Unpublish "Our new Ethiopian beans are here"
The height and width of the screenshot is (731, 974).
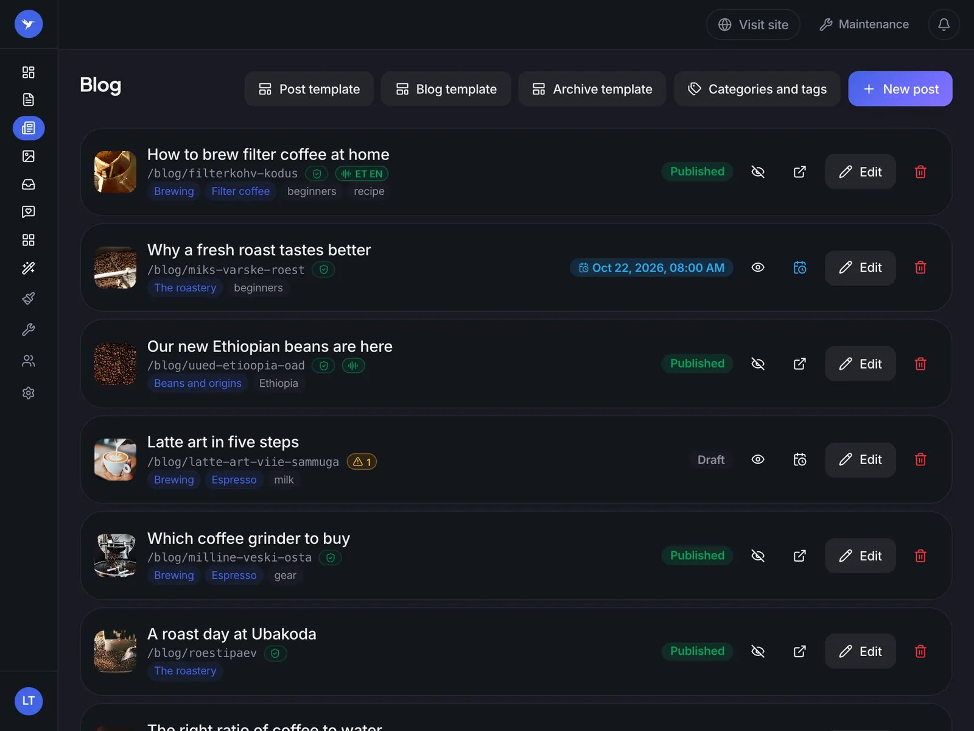click(758, 364)
